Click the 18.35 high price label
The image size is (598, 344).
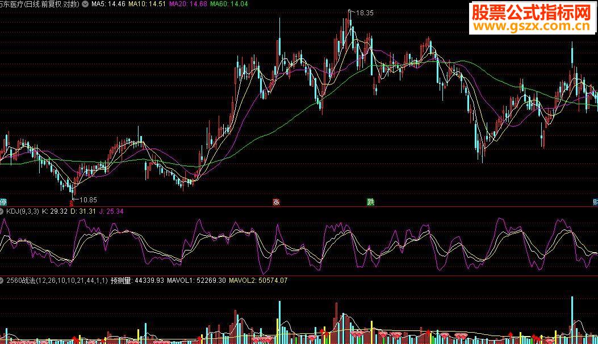[x=364, y=13]
